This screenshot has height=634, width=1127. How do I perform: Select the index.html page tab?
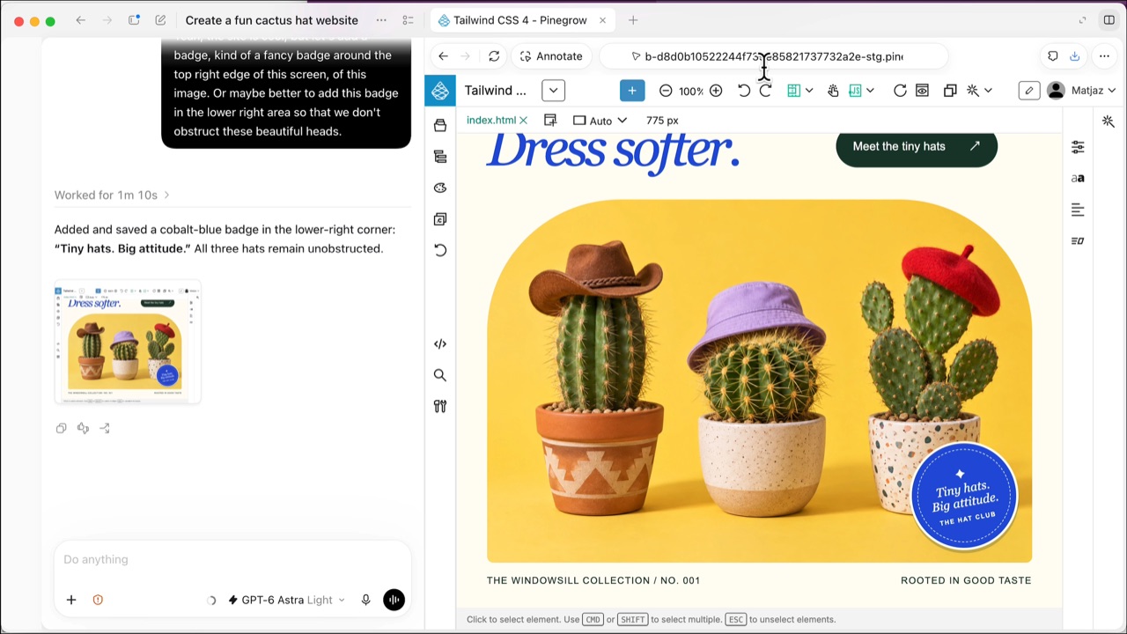491,121
